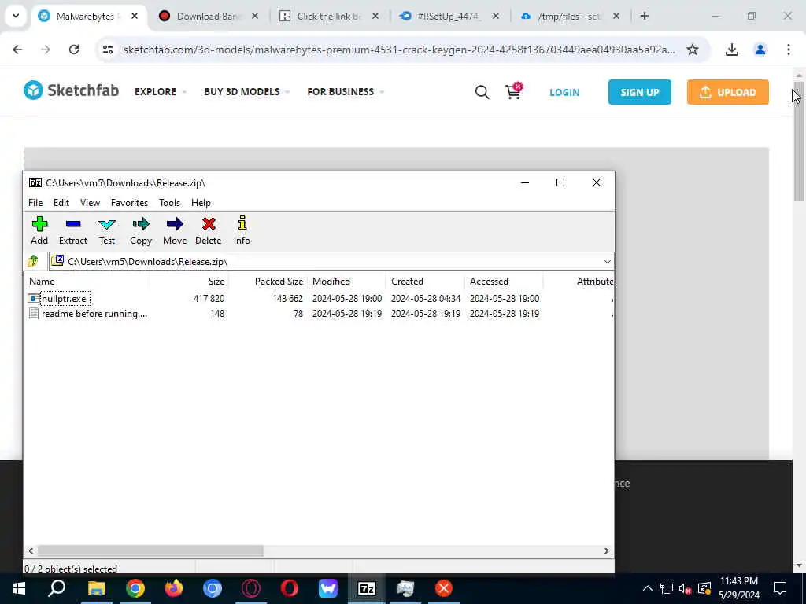Sort by the Size column header
Screen dimensions: 806x604
190,281
